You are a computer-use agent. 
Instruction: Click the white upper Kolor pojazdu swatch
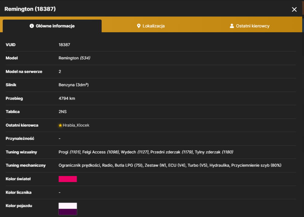[x=68, y=206]
